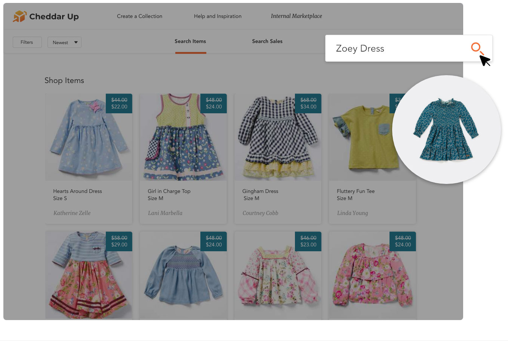
Task: Open Help and Inspiration page
Action: [x=218, y=16]
